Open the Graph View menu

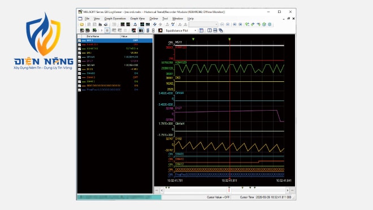(137, 19)
